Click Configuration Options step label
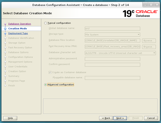 (x=21, y=57)
